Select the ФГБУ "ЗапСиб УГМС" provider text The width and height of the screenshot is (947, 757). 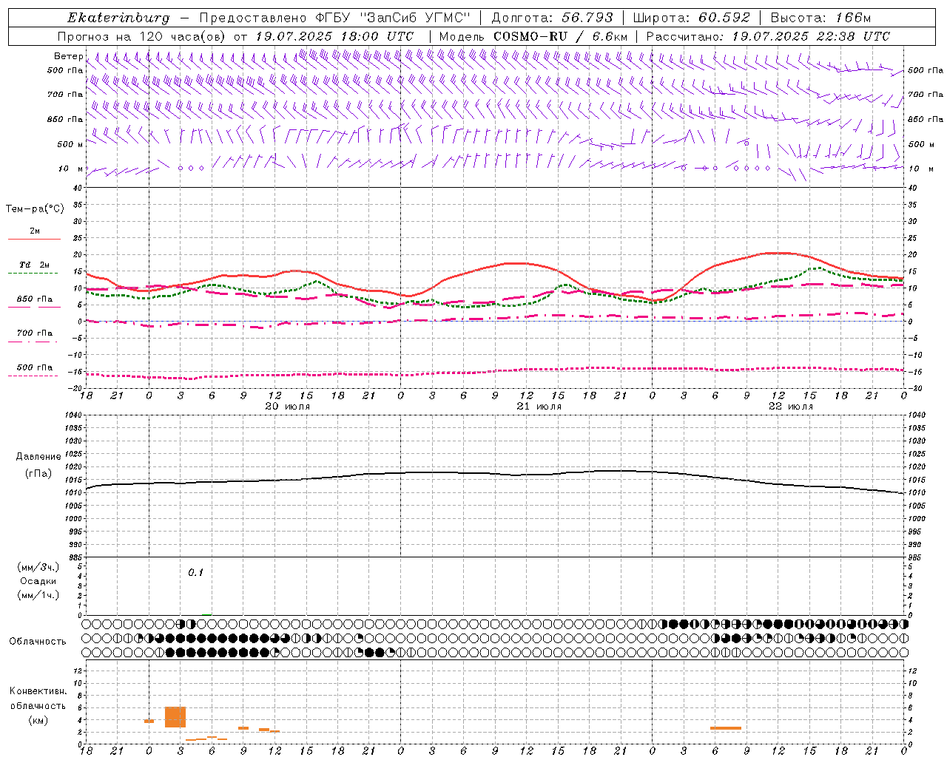tap(393, 18)
